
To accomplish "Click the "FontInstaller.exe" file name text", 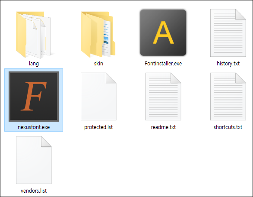I will (x=163, y=64).
